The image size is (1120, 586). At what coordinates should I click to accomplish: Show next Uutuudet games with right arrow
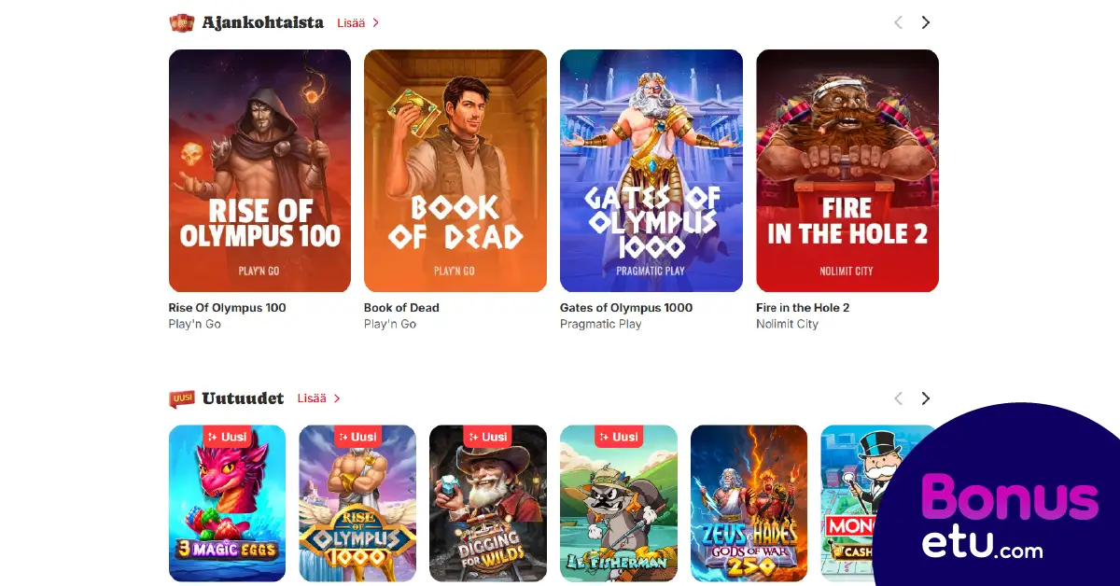click(x=925, y=398)
